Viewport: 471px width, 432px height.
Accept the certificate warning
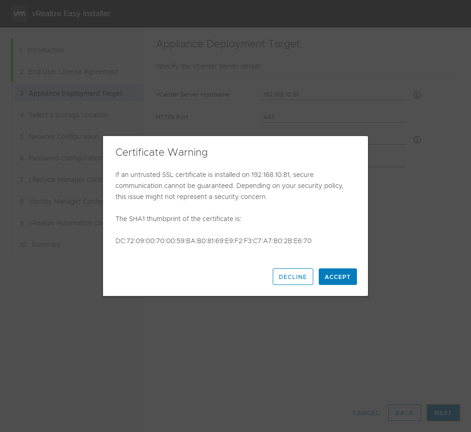coord(338,277)
